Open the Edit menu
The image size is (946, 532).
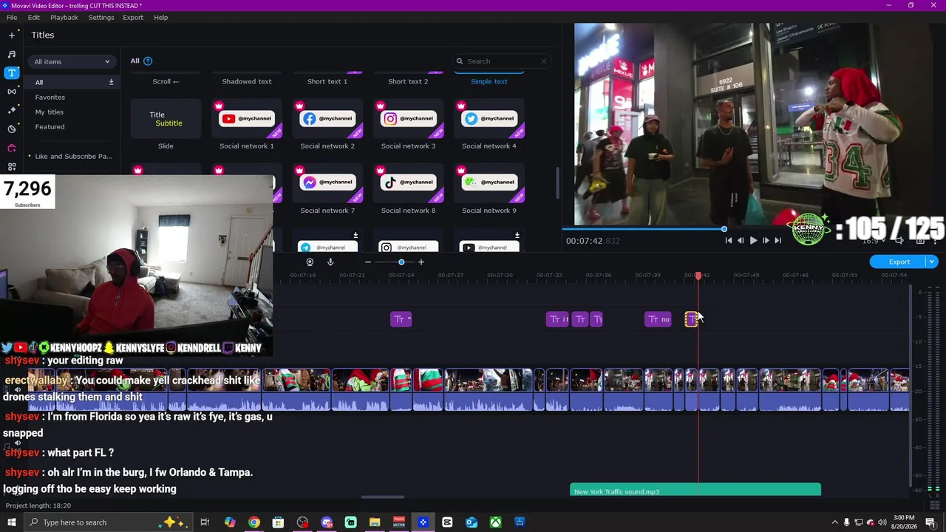point(34,17)
